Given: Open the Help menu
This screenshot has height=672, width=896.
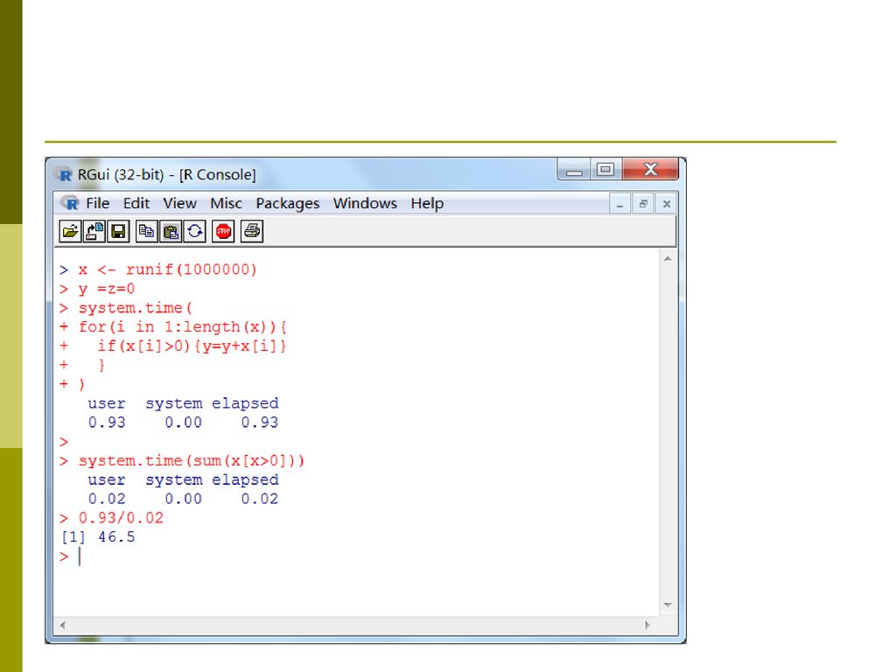Looking at the screenshot, I should coord(427,203).
